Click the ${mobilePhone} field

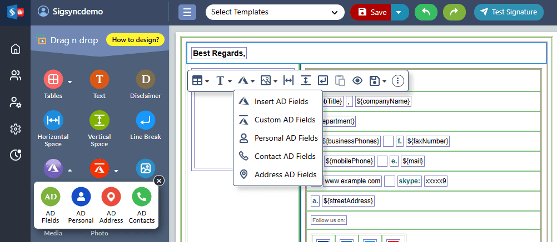tap(349, 161)
